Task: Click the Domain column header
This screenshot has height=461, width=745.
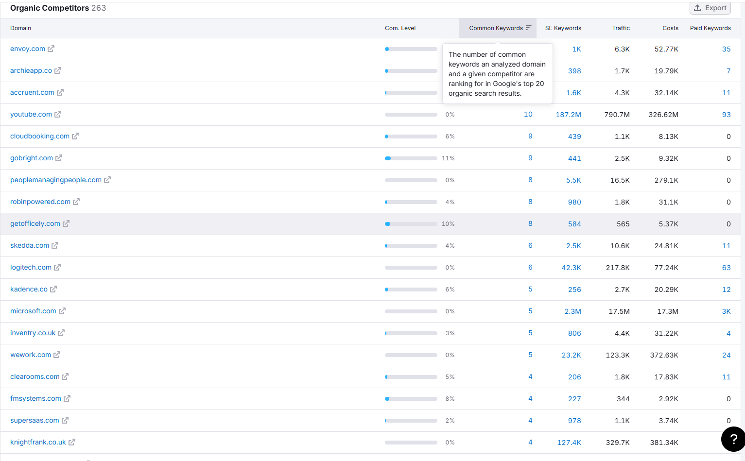Action: tap(20, 28)
